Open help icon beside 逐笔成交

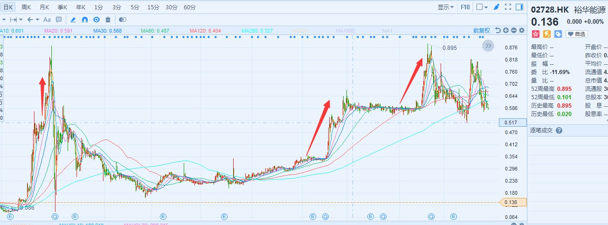(559, 130)
